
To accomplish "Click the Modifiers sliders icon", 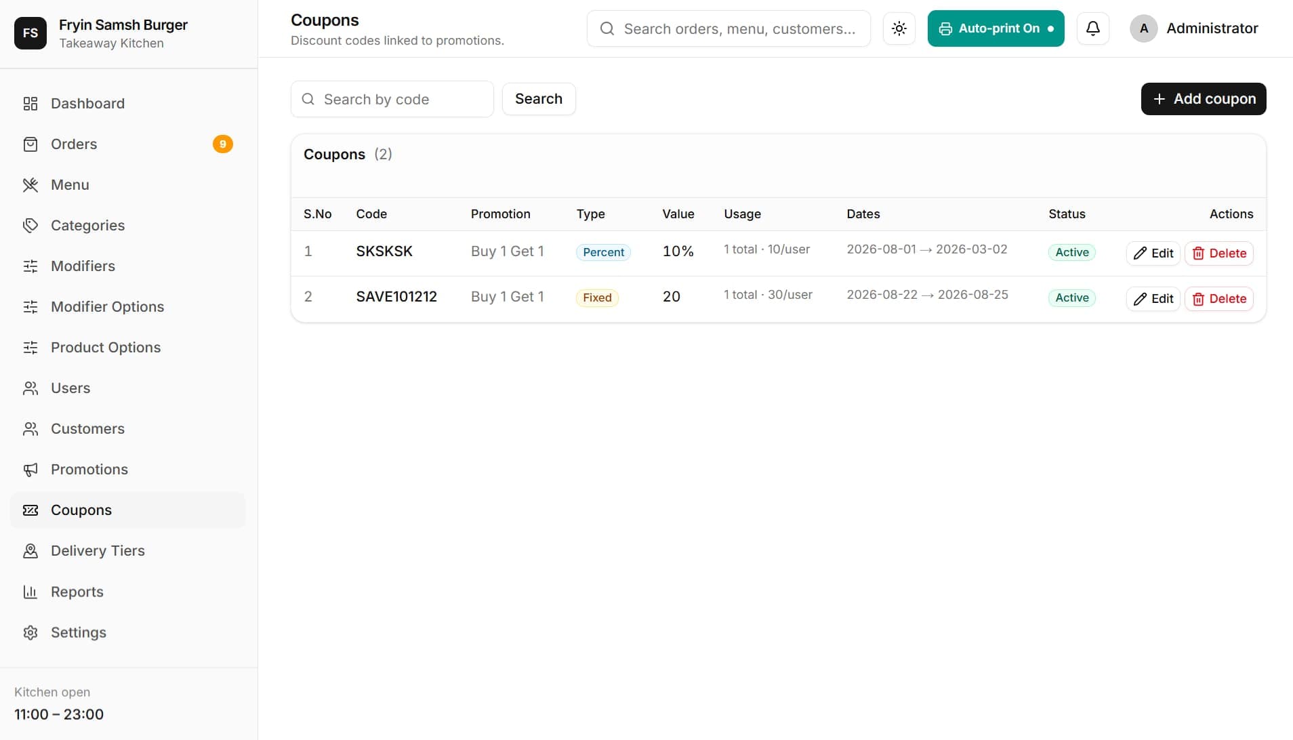I will (x=30, y=266).
